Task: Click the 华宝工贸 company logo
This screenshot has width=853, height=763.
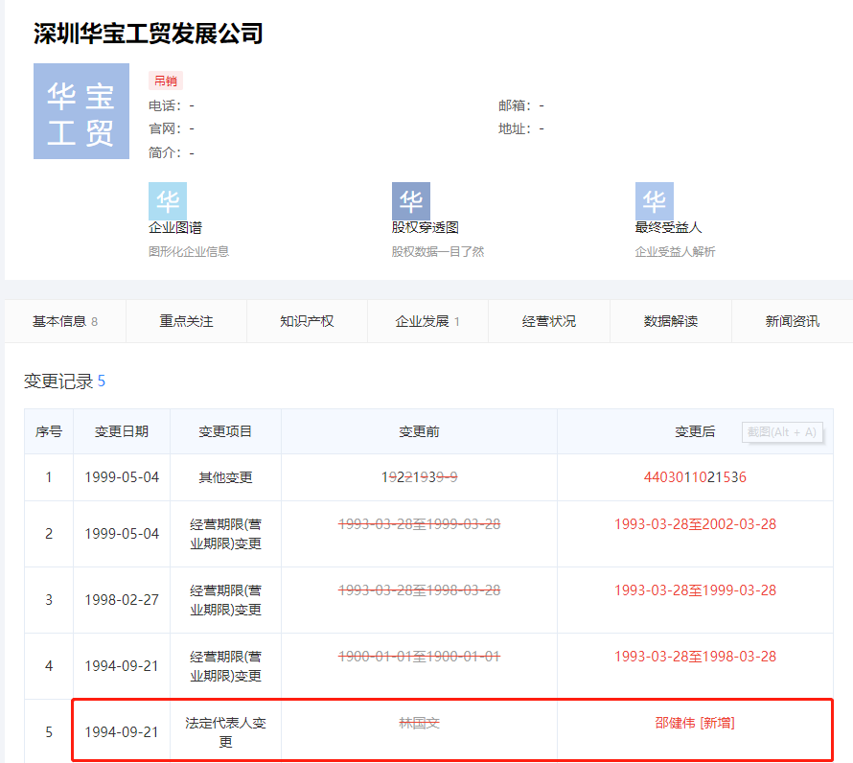Action: click(81, 111)
